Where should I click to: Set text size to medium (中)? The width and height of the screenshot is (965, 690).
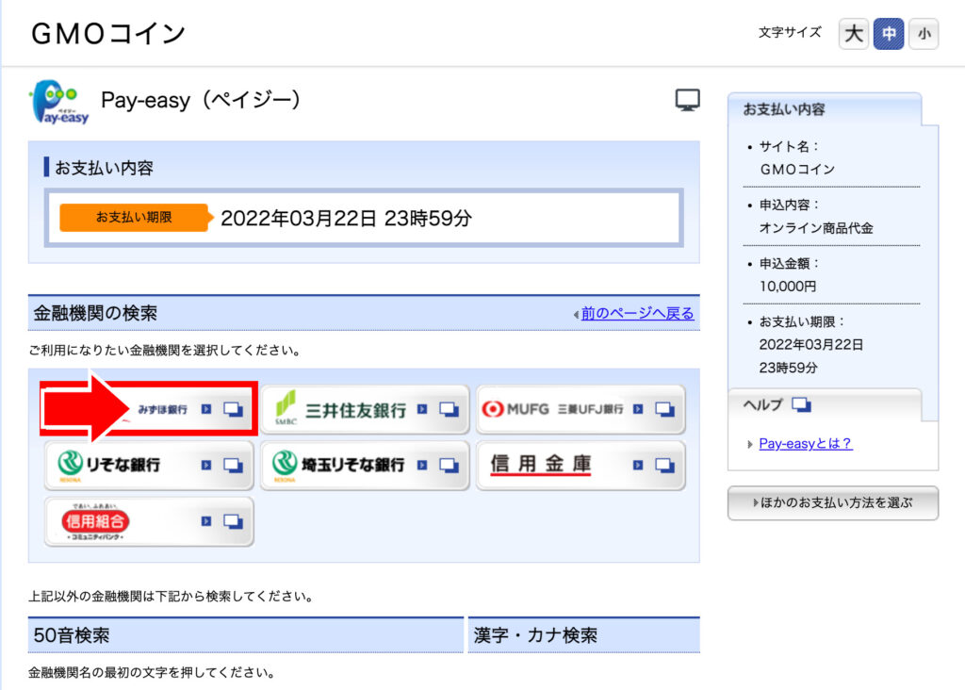(888, 34)
